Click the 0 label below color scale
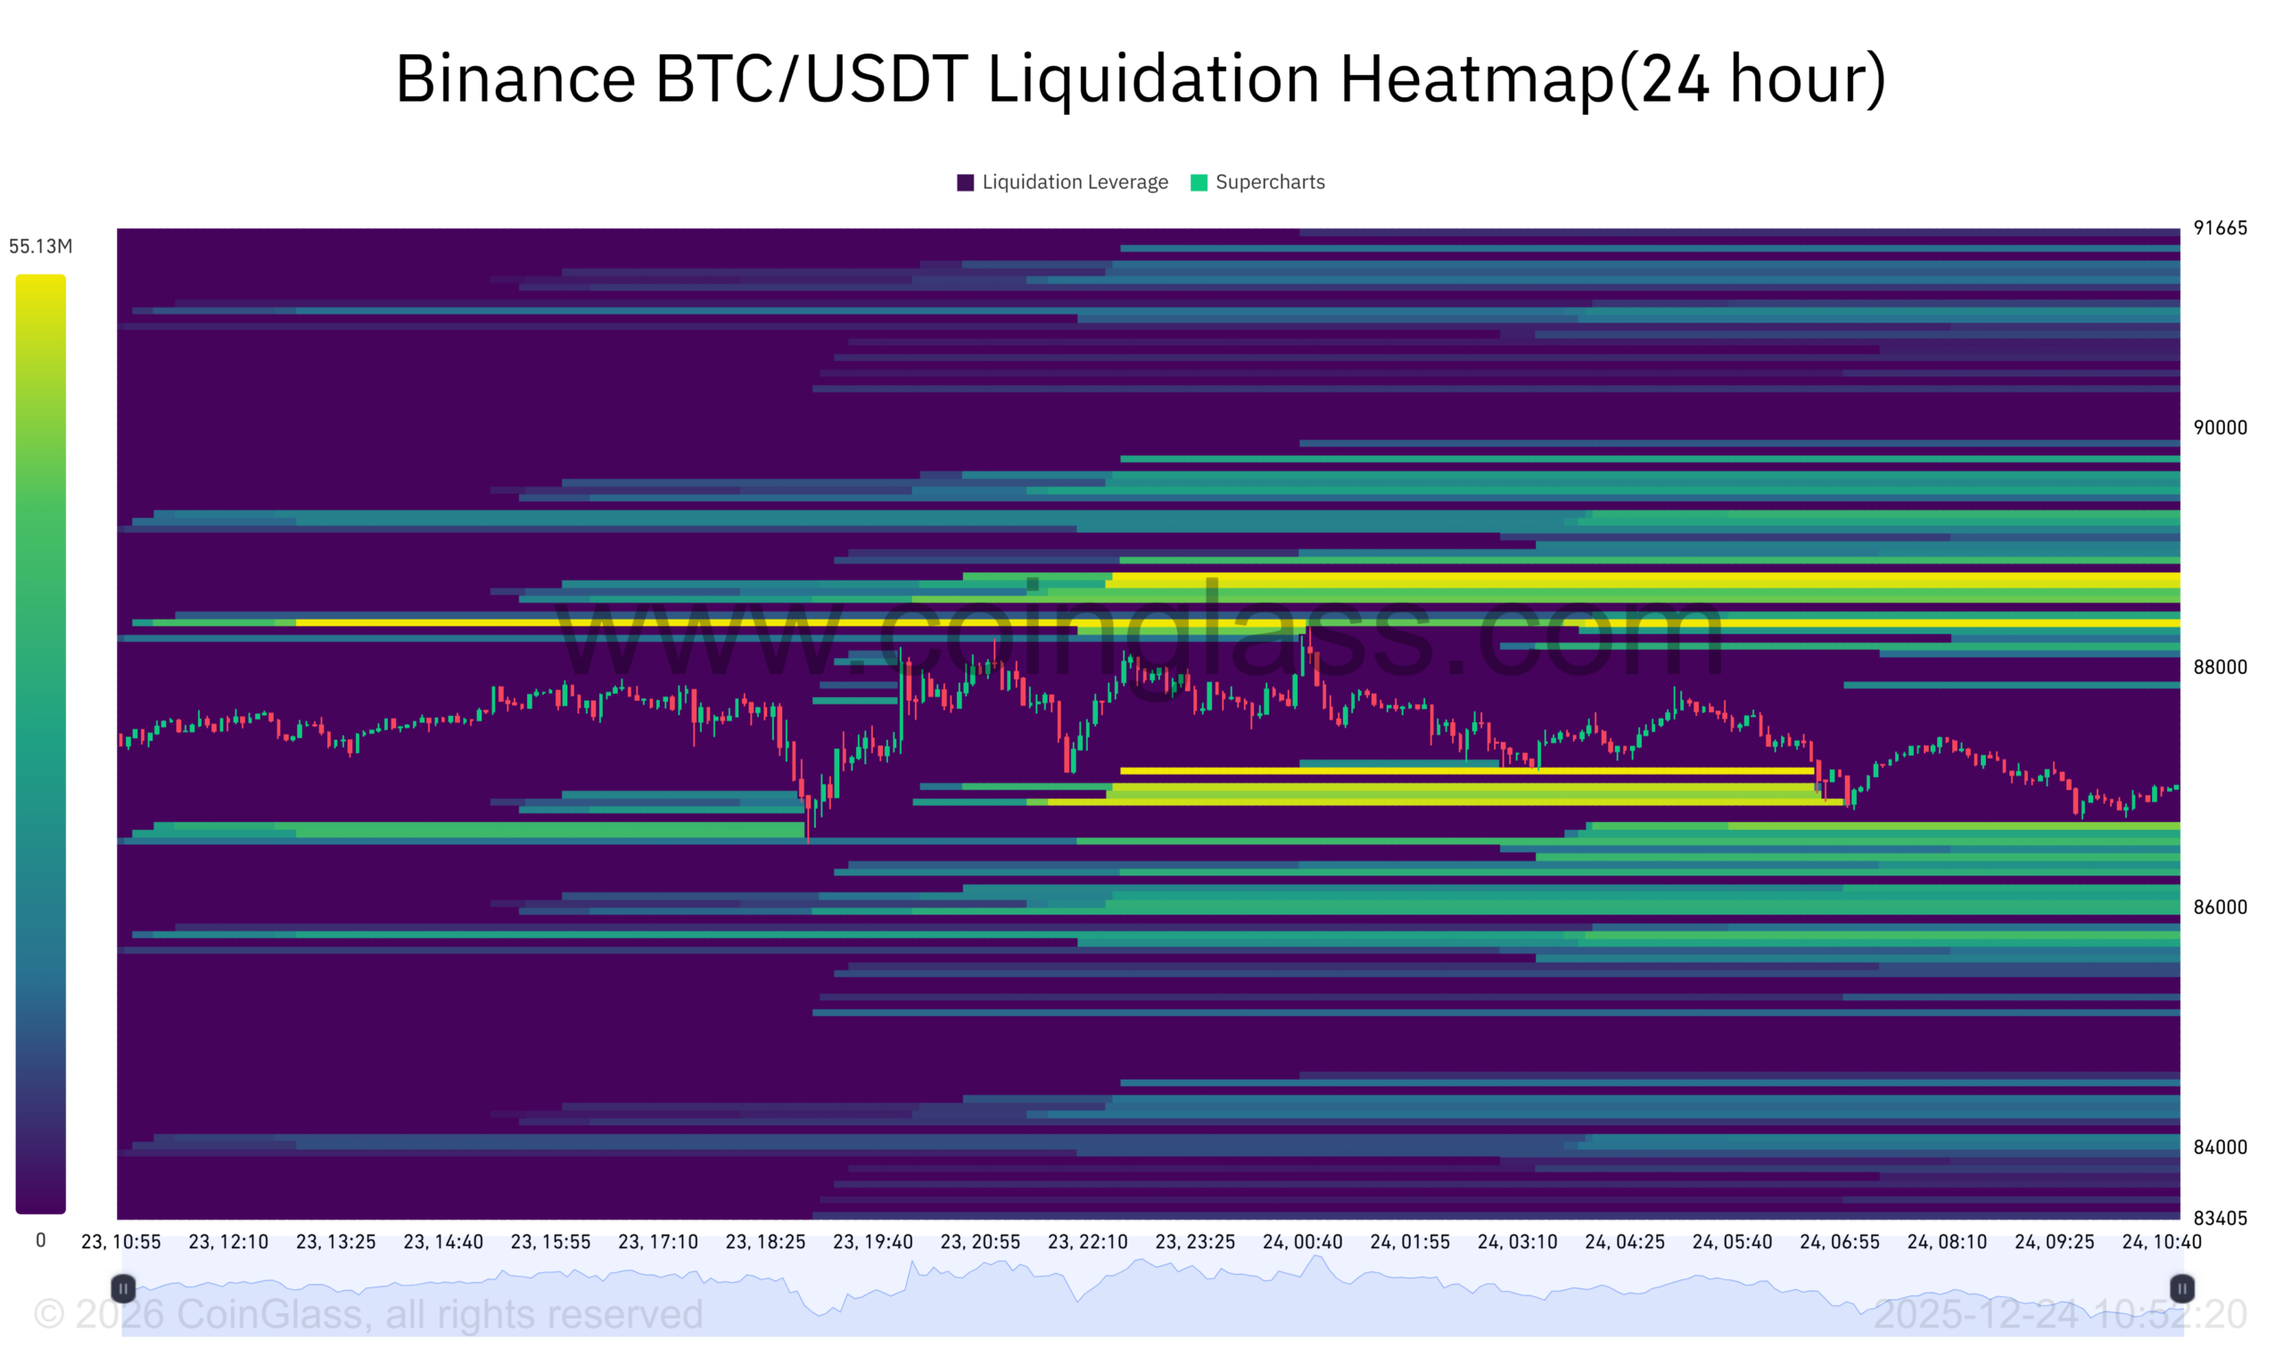Image resolution: width=2283 pixels, height=1348 pixels. [41, 1240]
